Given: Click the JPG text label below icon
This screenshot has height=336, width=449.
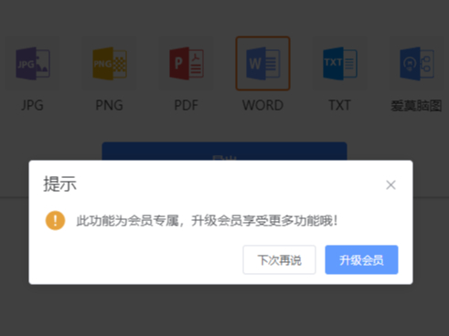Looking at the screenshot, I should point(32,105).
